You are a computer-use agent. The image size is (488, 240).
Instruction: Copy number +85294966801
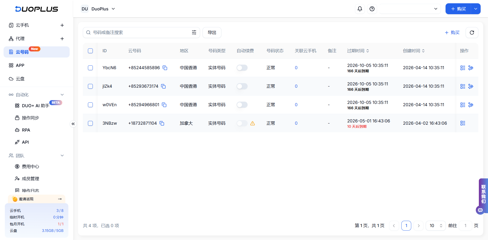coord(164,105)
